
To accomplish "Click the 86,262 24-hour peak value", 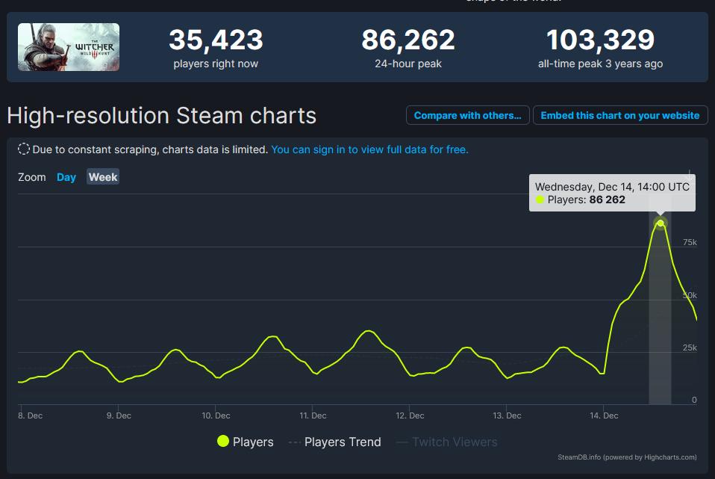I will 408,40.
